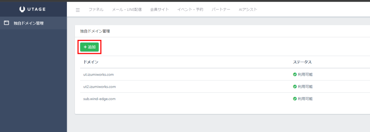The height and width of the screenshot is (132, 370).
Task: Click the sub.wind-edge.com domain row
Action: coord(222,99)
